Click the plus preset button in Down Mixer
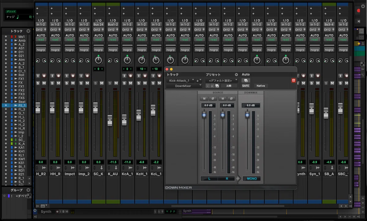This screenshot has width=367, height=221. [212, 86]
